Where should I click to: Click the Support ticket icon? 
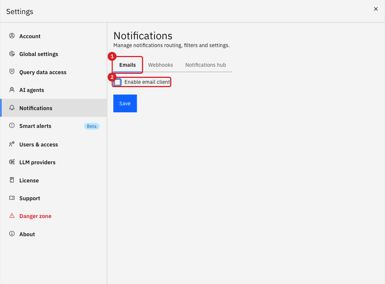(x=12, y=198)
